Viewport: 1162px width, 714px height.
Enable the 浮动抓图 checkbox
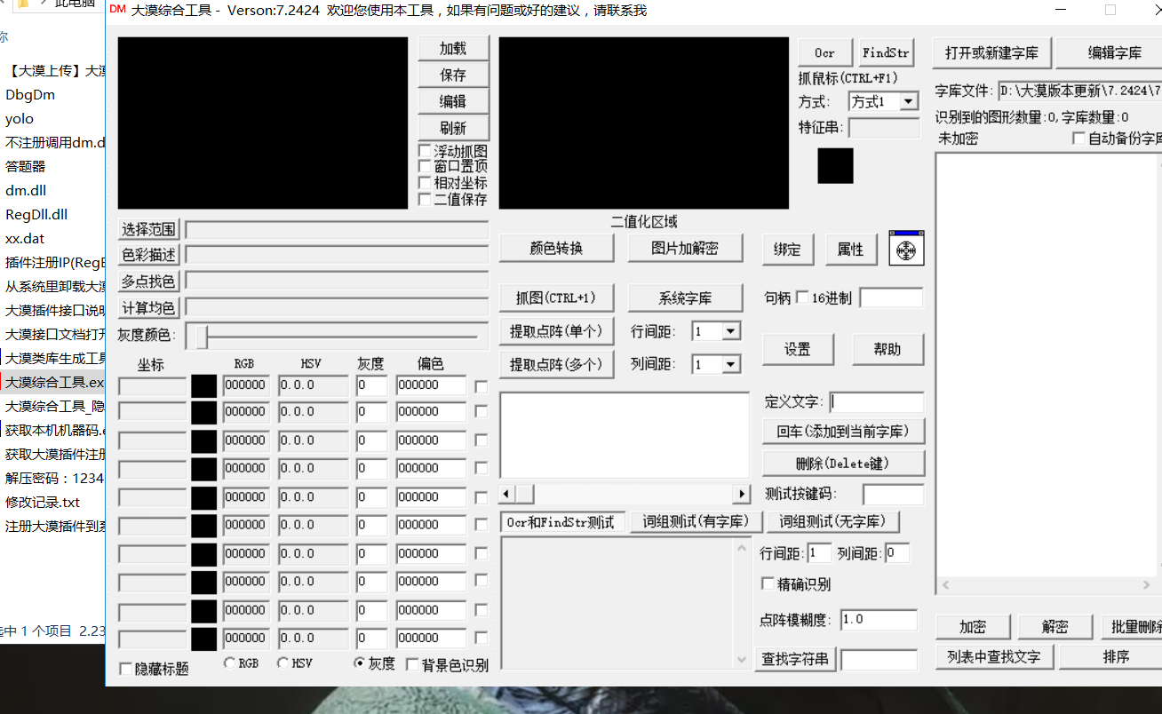[x=425, y=152]
